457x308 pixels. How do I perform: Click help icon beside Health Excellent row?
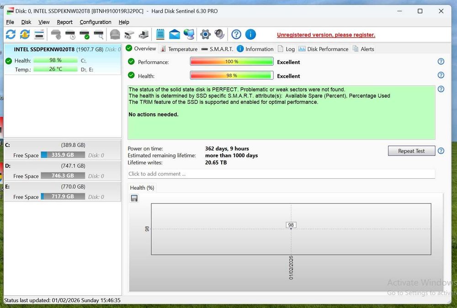[441, 75]
